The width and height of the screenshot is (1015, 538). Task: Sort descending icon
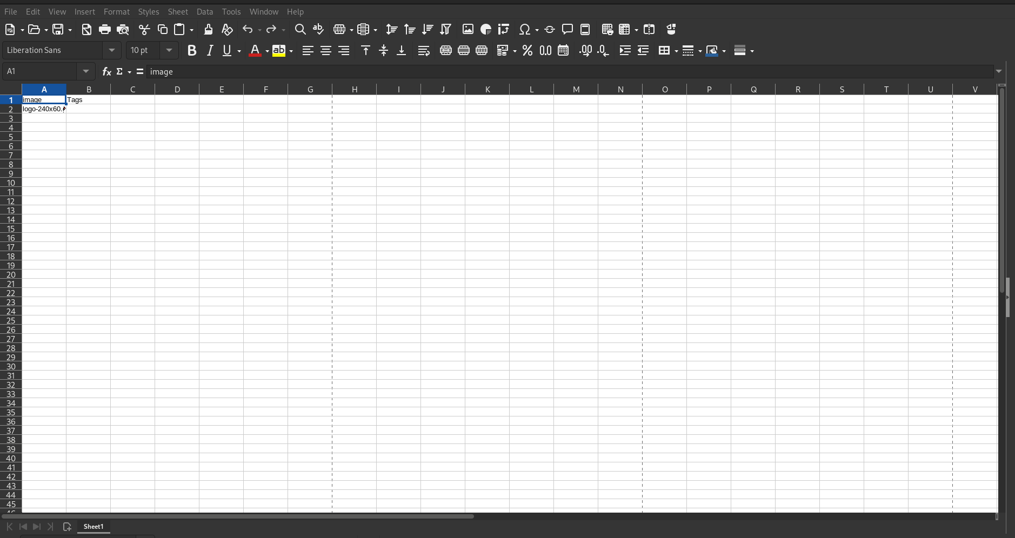tap(428, 30)
